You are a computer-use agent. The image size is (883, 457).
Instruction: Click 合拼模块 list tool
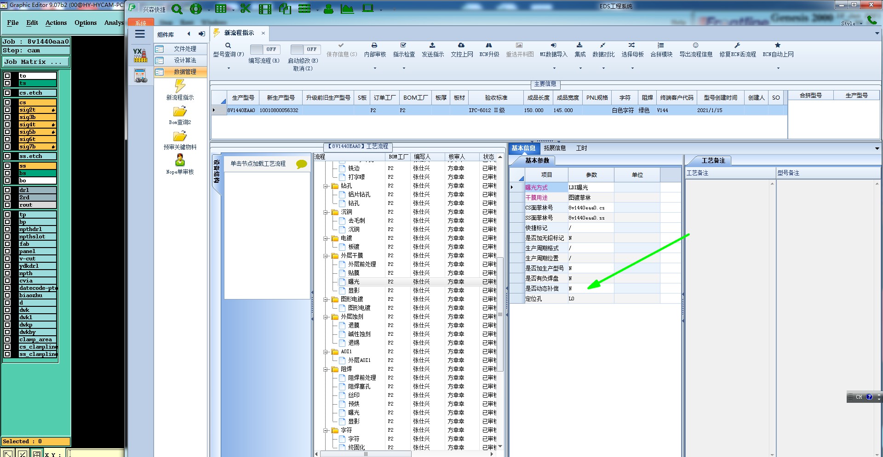661,50
